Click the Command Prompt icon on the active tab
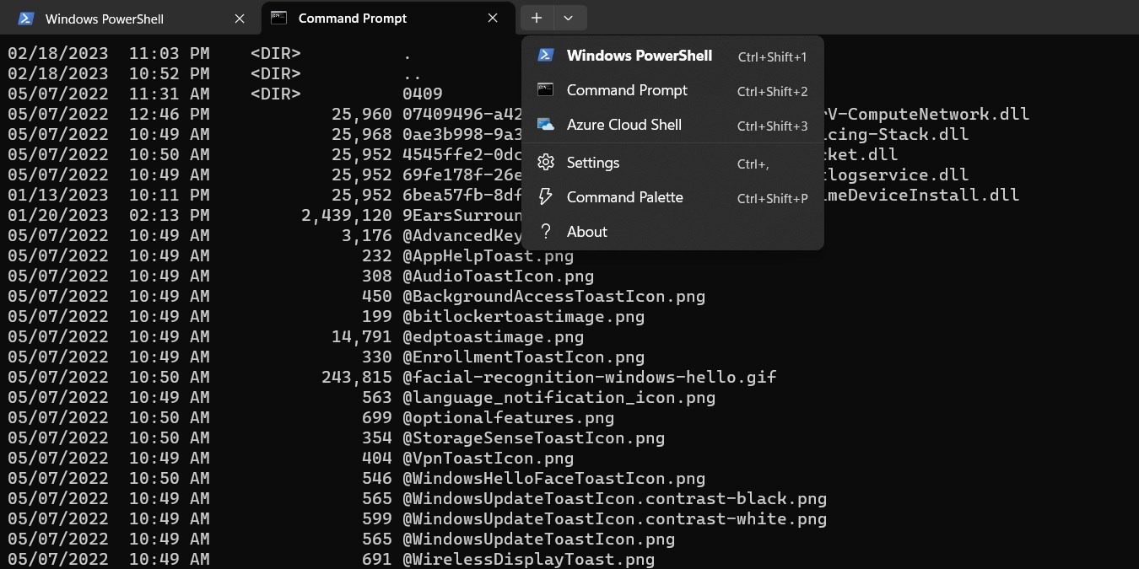The image size is (1139, 569). click(x=279, y=18)
